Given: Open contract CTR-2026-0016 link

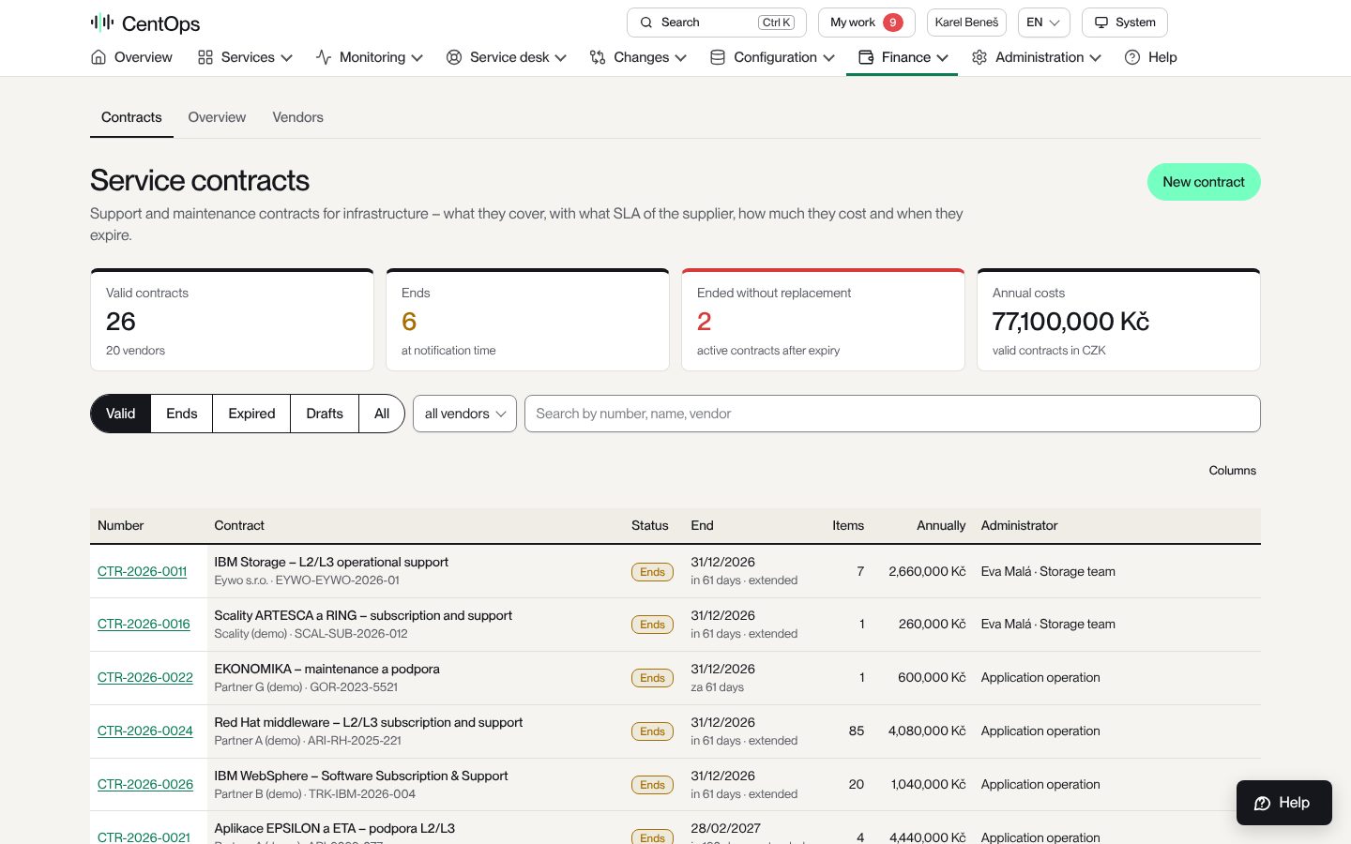Looking at the screenshot, I should point(144,624).
